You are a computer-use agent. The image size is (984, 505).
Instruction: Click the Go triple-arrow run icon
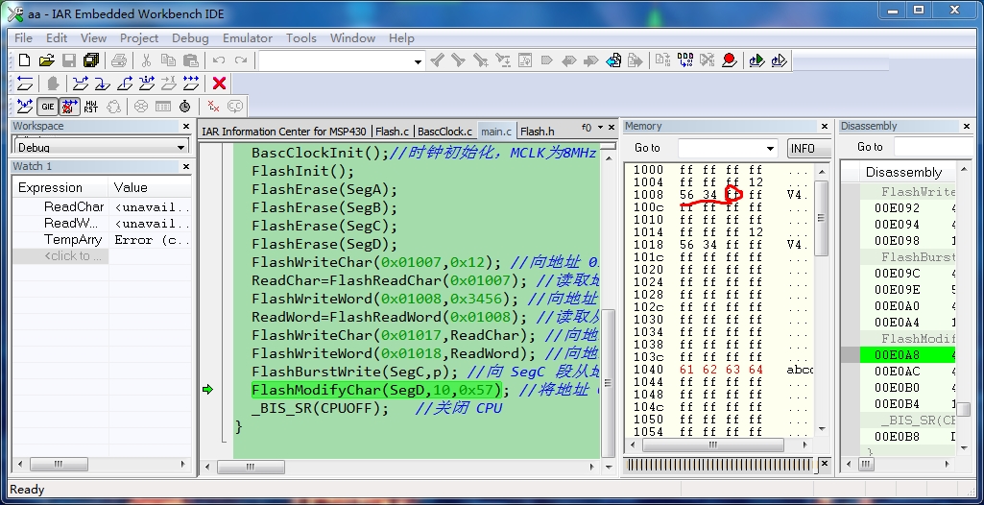click(191, 84)
